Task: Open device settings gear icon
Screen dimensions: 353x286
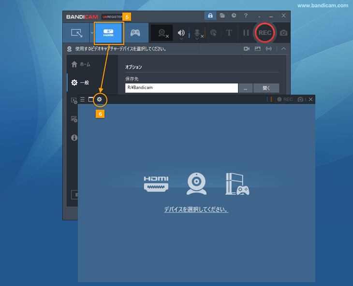Action: [99, 100]
